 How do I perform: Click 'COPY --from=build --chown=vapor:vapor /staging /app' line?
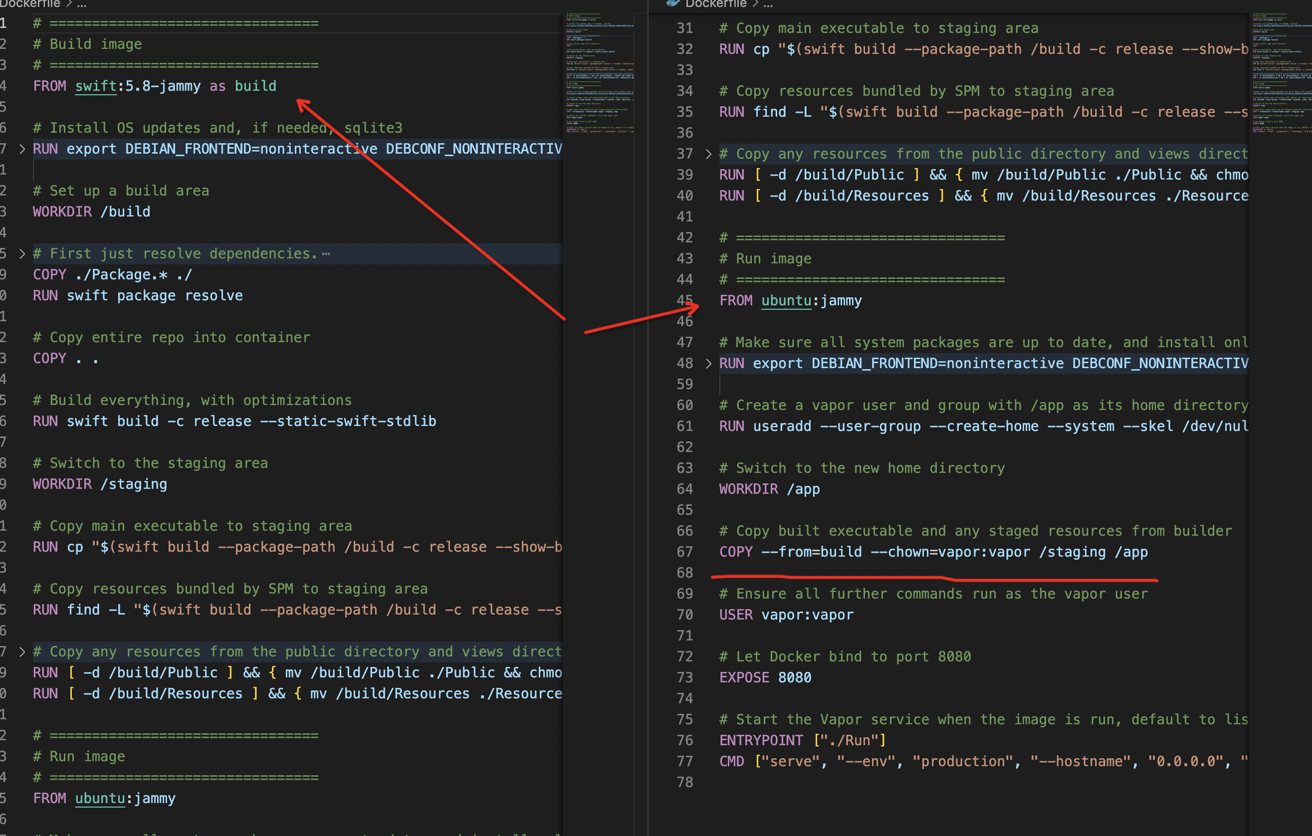(933, 552)
